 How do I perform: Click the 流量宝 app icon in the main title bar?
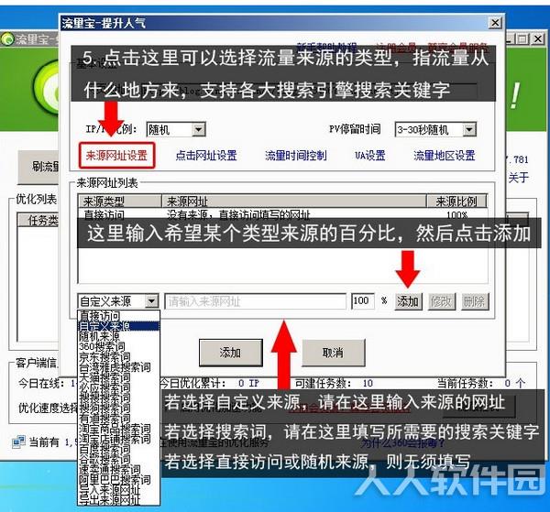(x=7, y=38)
